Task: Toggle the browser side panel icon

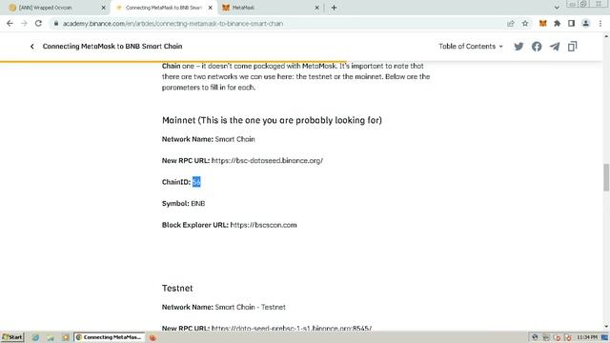Action: 571,23
